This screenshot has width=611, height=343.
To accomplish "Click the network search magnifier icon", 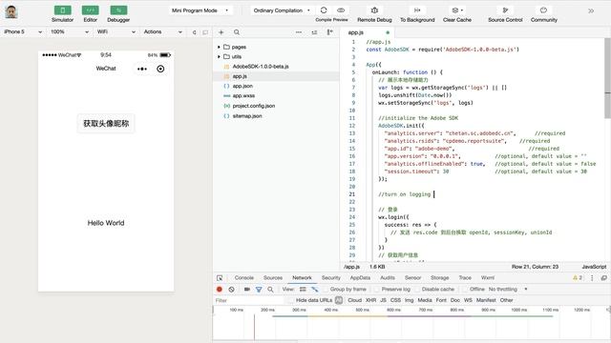I will click(x=270, y=290).
